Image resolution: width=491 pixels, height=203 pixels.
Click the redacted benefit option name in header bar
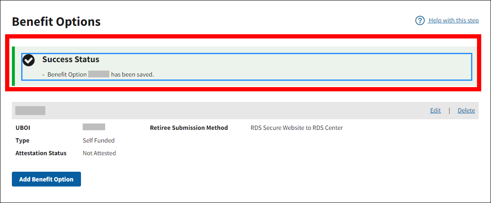coord(30,111)
